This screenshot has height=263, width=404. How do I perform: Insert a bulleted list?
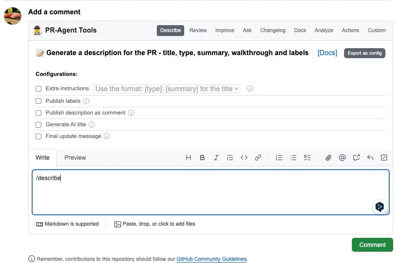(x=293, y=158)
